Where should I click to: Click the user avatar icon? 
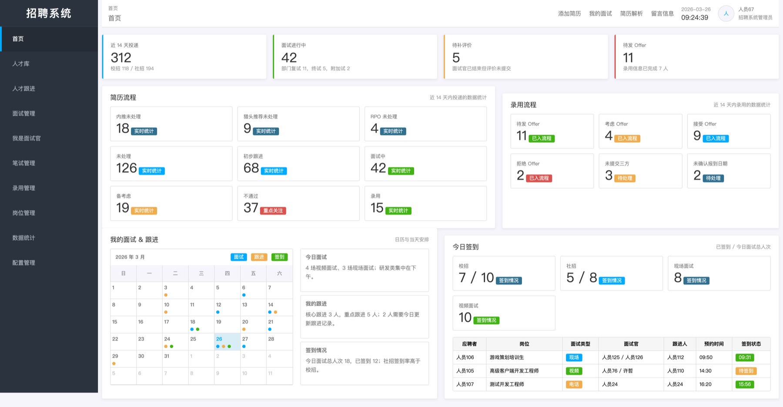(726, 13)
